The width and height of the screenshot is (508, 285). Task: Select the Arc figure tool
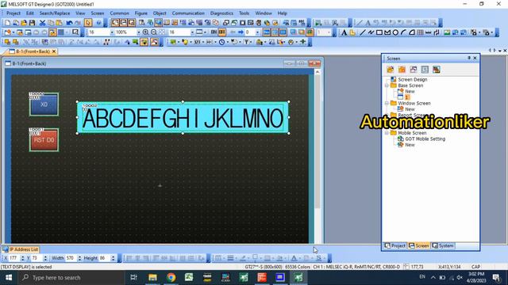[403, 32]
